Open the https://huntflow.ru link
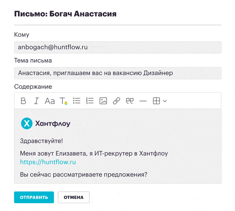The height and width of the screenshot is (211, 235). point(48,161)
